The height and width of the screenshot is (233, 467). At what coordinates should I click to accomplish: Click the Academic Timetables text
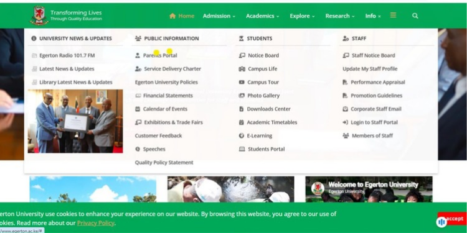(x=272, y=122)
